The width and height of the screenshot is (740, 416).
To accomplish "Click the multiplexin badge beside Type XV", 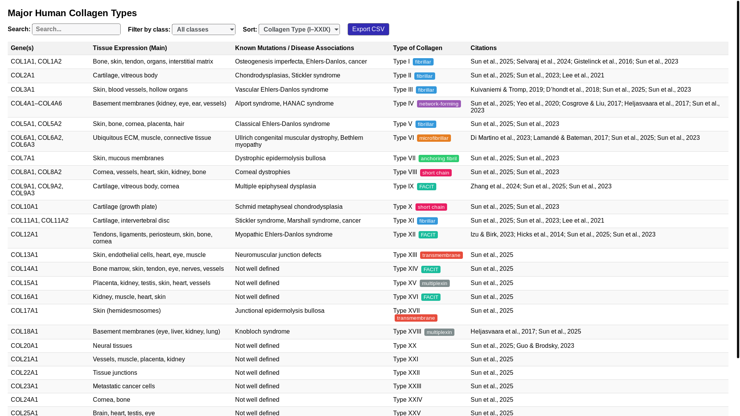I will [x=435, y=283].
